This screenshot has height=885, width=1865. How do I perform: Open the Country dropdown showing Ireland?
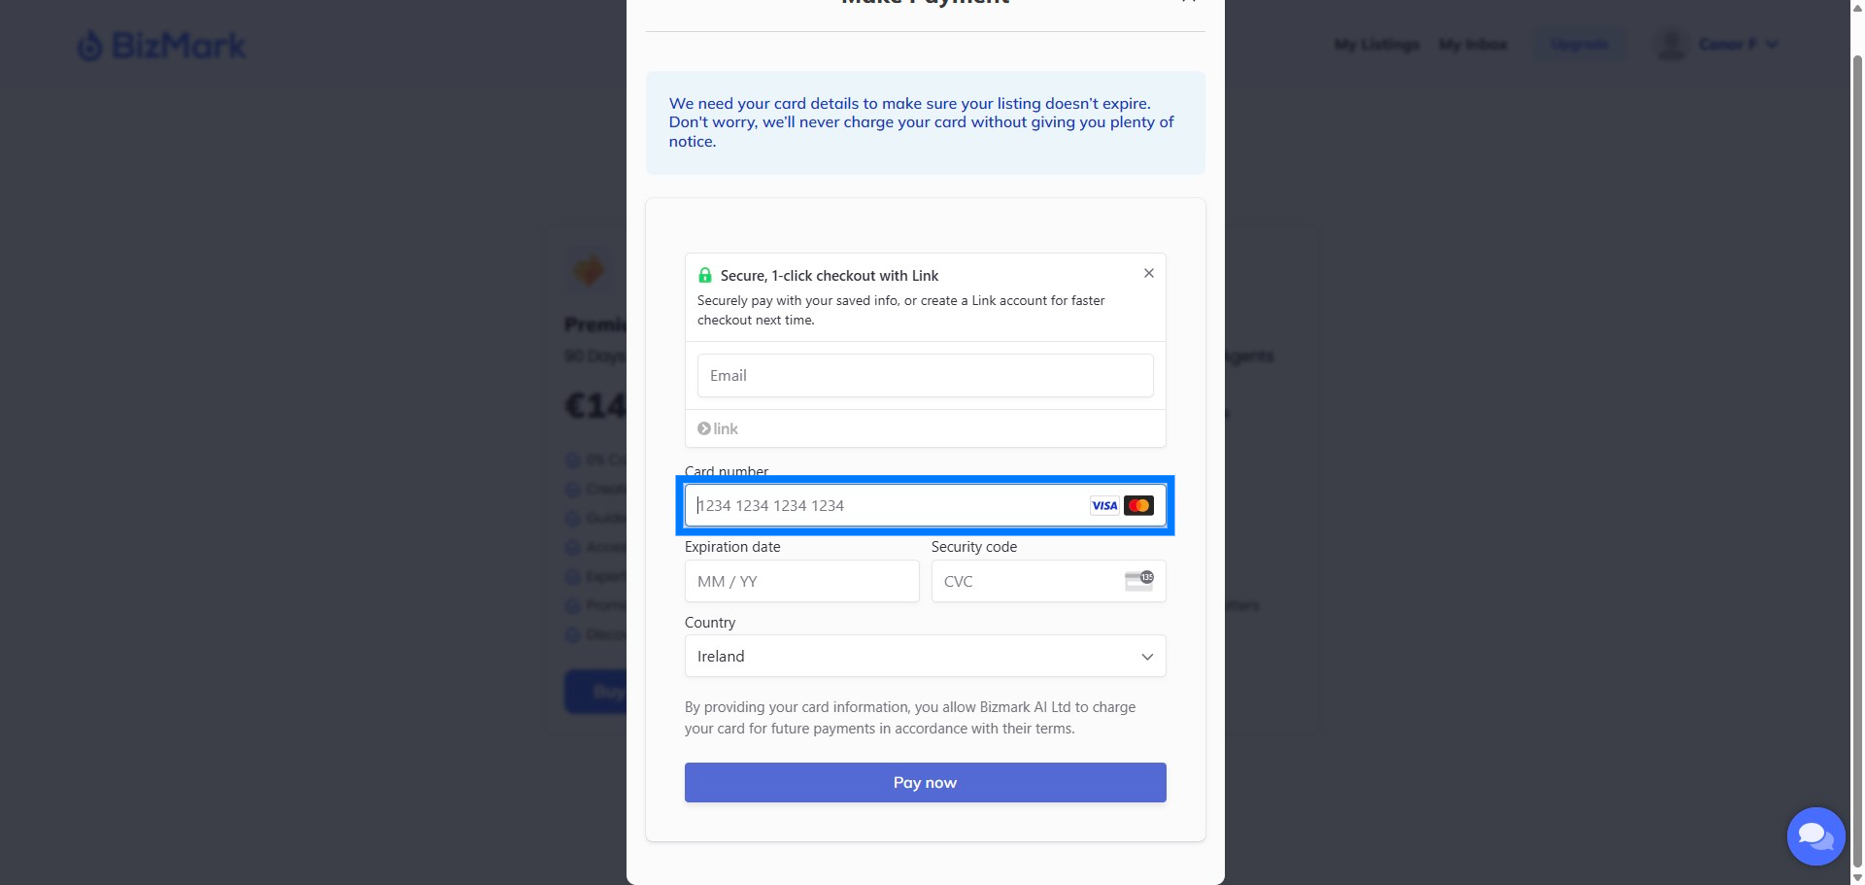point(925,656)
